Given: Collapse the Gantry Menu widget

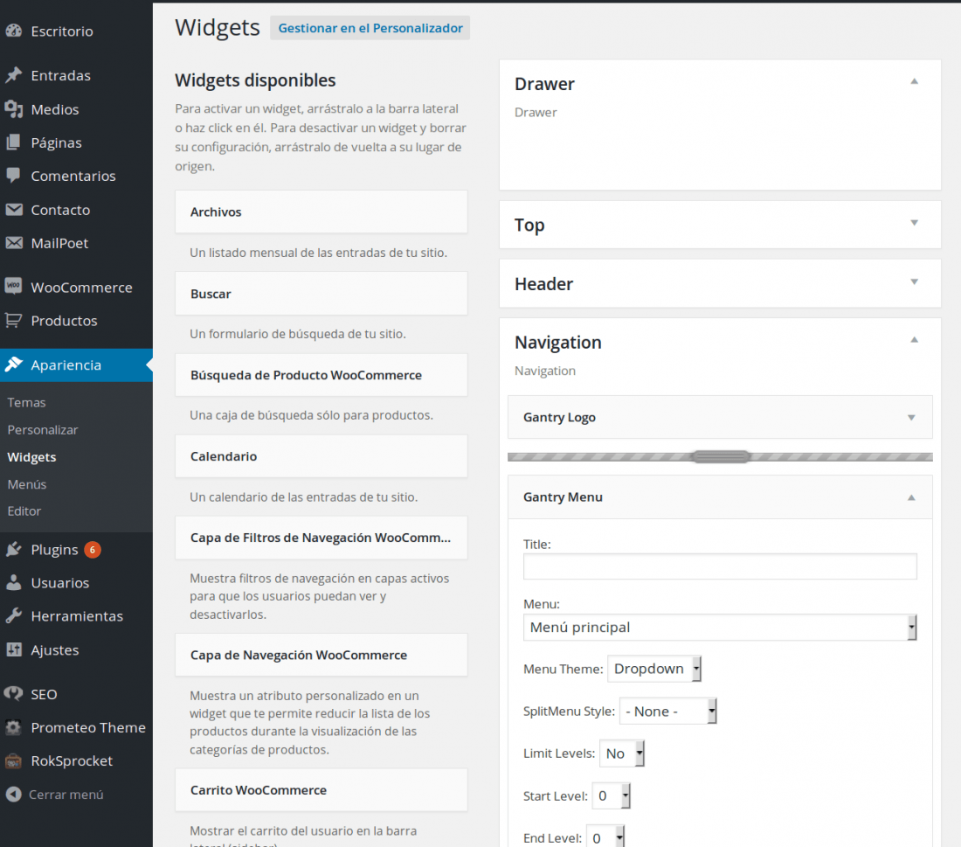Looking at the screenshot, I should click(x=910, y=497).
